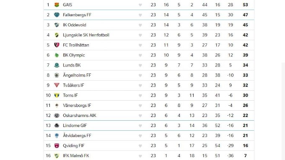285x160 pixels.
Task: Click the IK Oddevold club logo
Action: tap(57, 25)
